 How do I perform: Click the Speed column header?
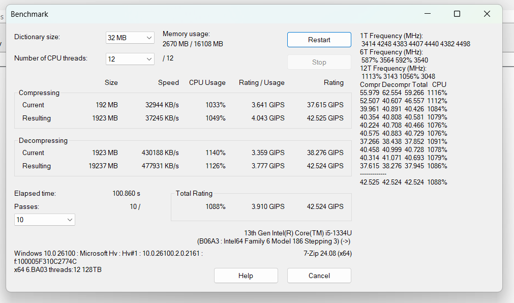(168, 83)
